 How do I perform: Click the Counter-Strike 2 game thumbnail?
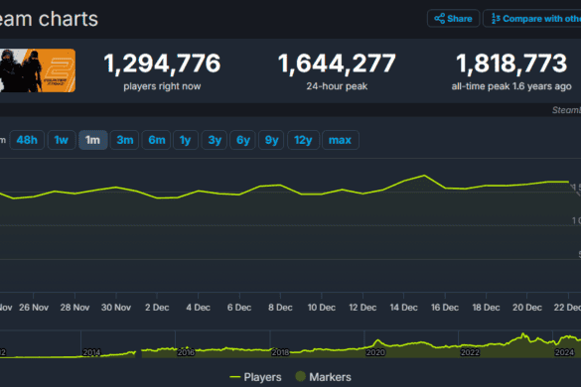tap(38, 70)
